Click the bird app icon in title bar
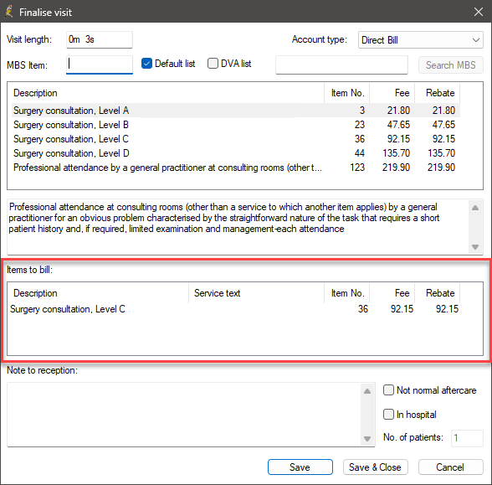This screenshot has width=492, height=485. click(9, 12)
